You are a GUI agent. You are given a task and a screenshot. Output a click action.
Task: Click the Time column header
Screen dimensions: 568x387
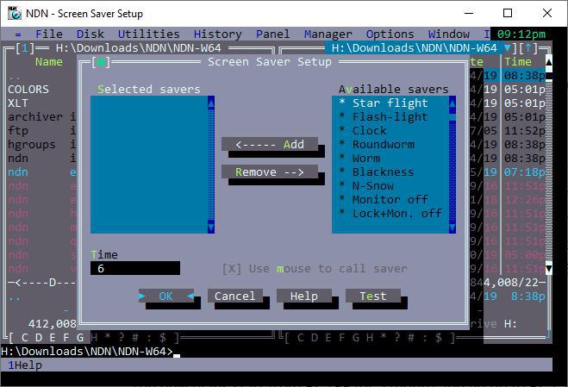(518, 62)
